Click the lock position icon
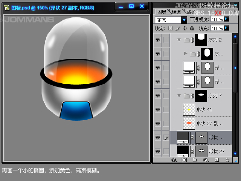Viewport: 241px width, 181px height. (x=185, y=28)
